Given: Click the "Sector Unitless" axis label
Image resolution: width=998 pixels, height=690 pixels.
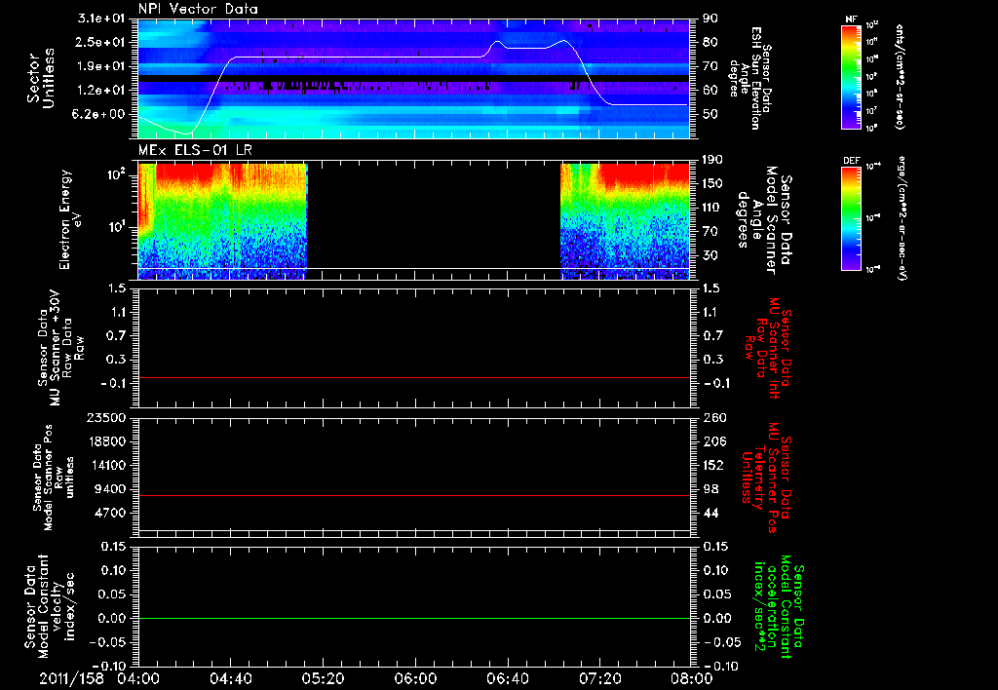Looking at the screenshot, I should point(41,78).
